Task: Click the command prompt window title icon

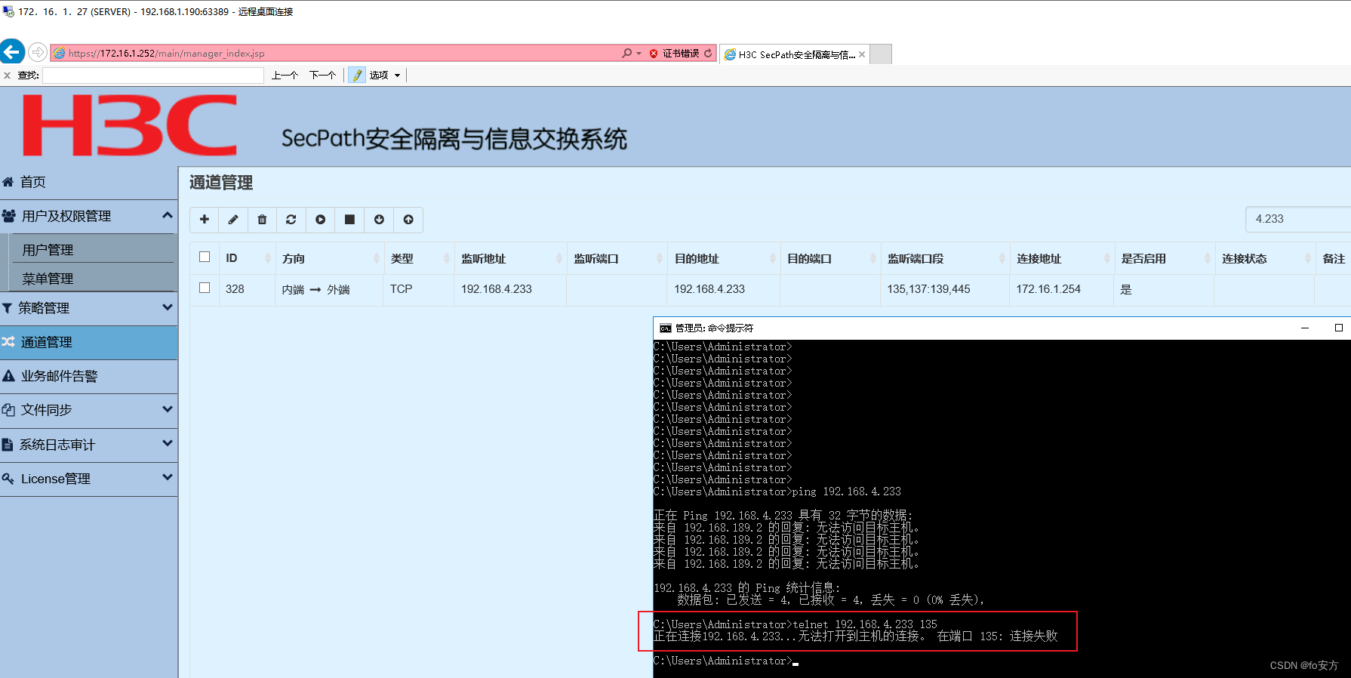Action: coord(665,328)
